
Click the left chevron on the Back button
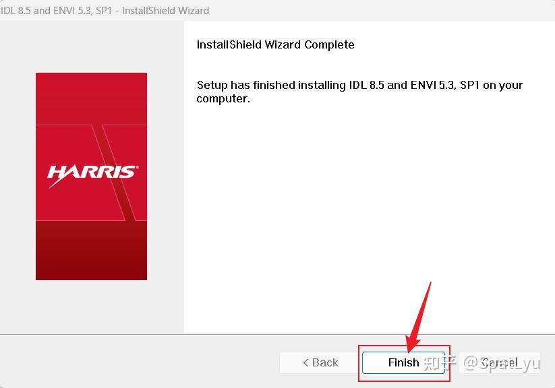305,362
